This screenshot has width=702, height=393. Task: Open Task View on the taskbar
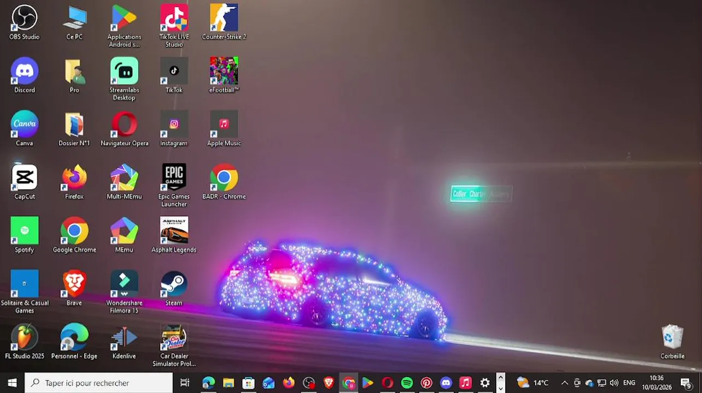coord(185,383)
